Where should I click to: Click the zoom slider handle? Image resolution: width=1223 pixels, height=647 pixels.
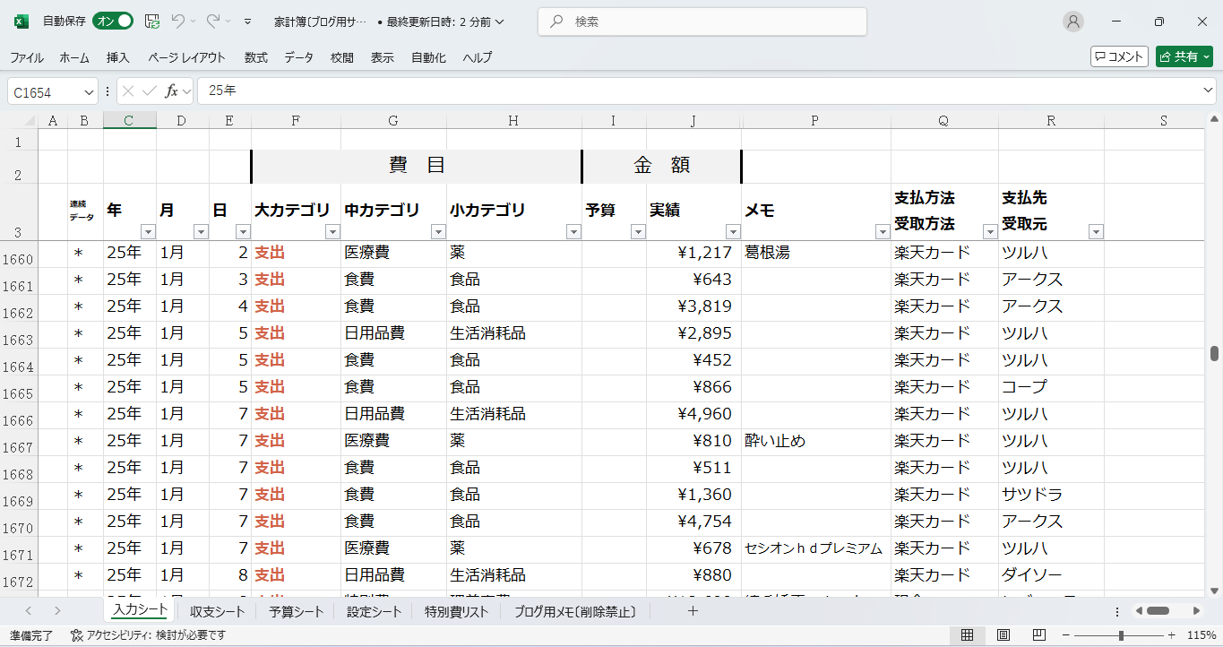1121,635
